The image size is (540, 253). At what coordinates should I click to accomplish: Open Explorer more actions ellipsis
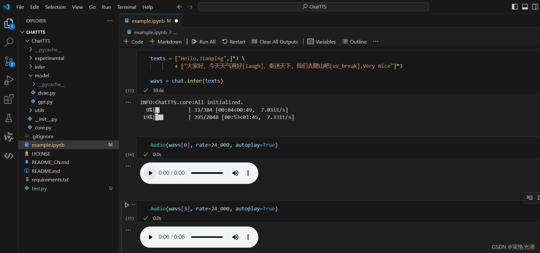pyautogui.click(x=110, y=21)
